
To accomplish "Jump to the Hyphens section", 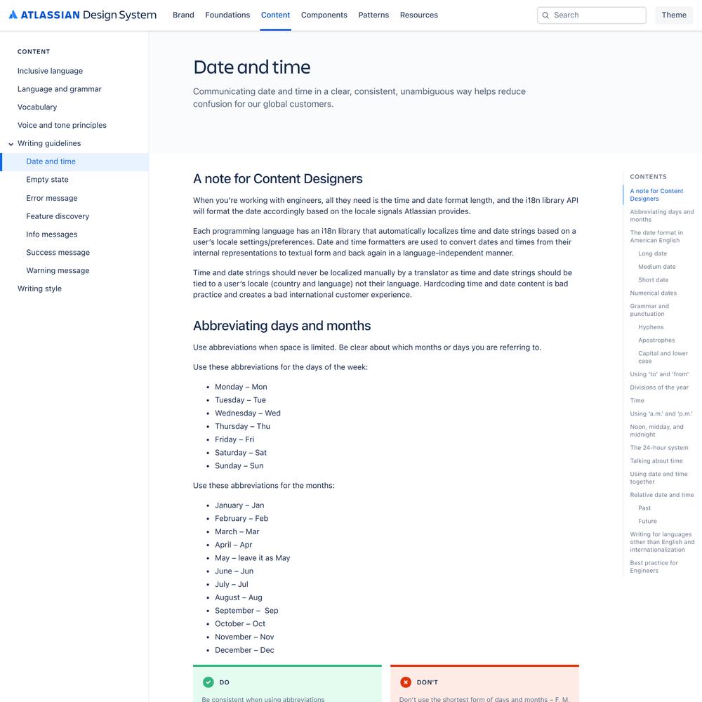I will 651,327.
